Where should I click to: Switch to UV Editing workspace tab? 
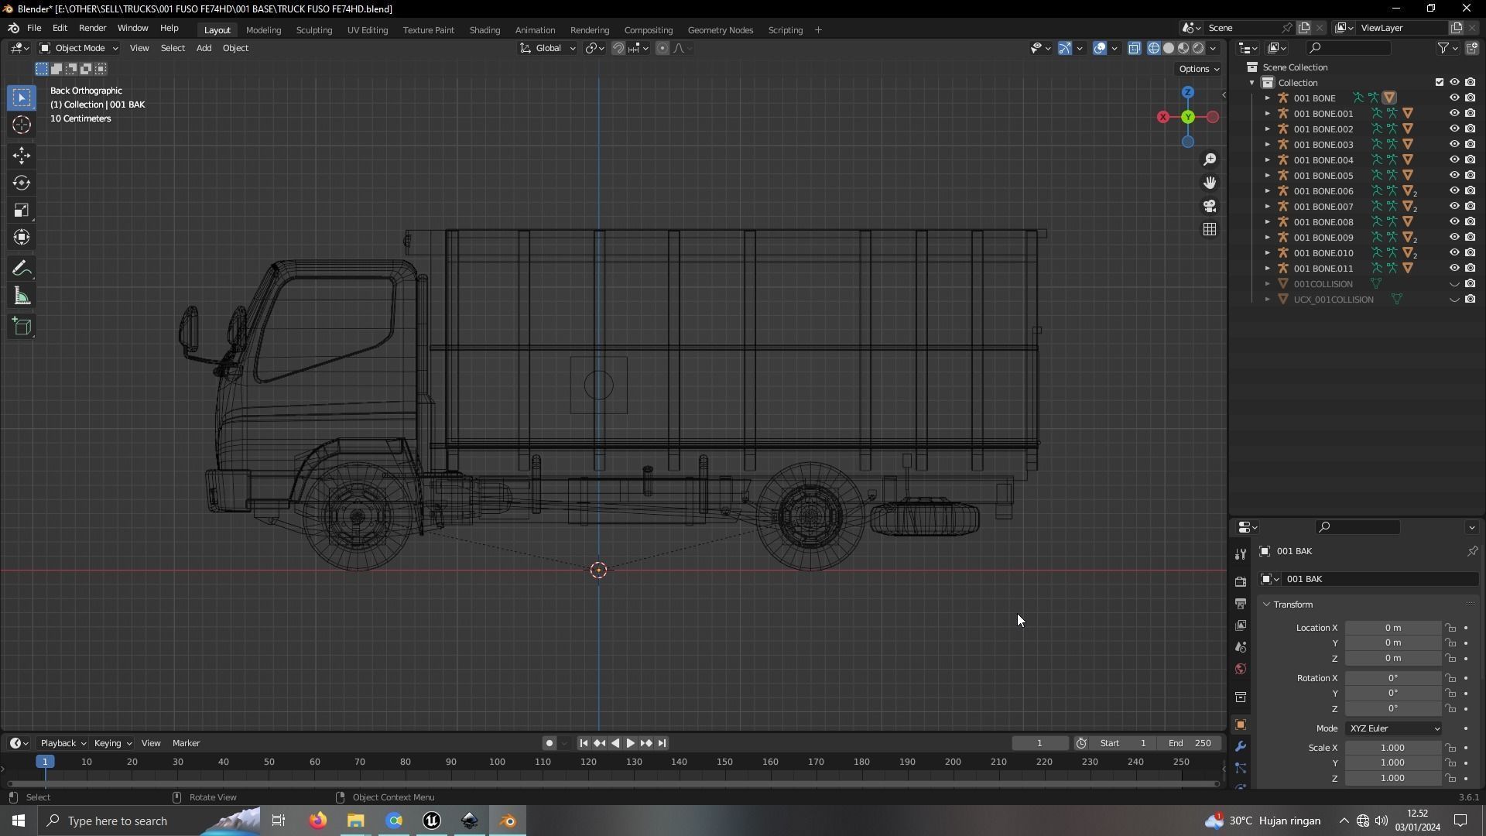pyautogui.click(x=368, y=30)
